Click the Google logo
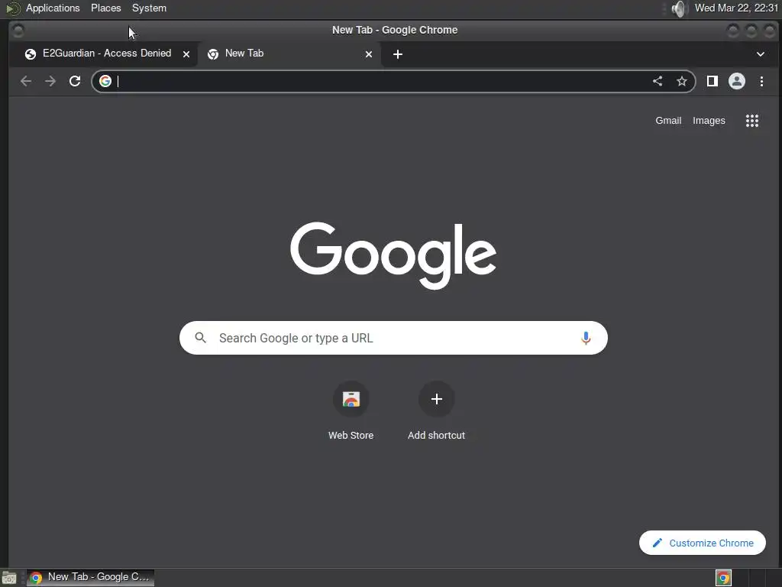782x587 pixels. pos(393,255)
